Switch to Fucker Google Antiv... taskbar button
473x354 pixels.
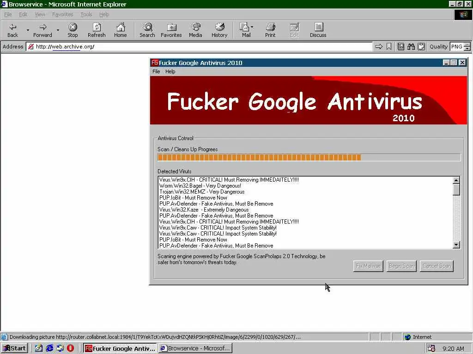[120, 348]
